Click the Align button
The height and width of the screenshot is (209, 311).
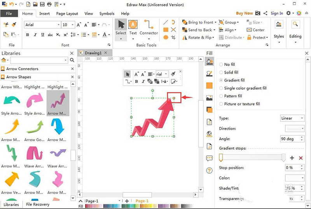tap(227, 30)
